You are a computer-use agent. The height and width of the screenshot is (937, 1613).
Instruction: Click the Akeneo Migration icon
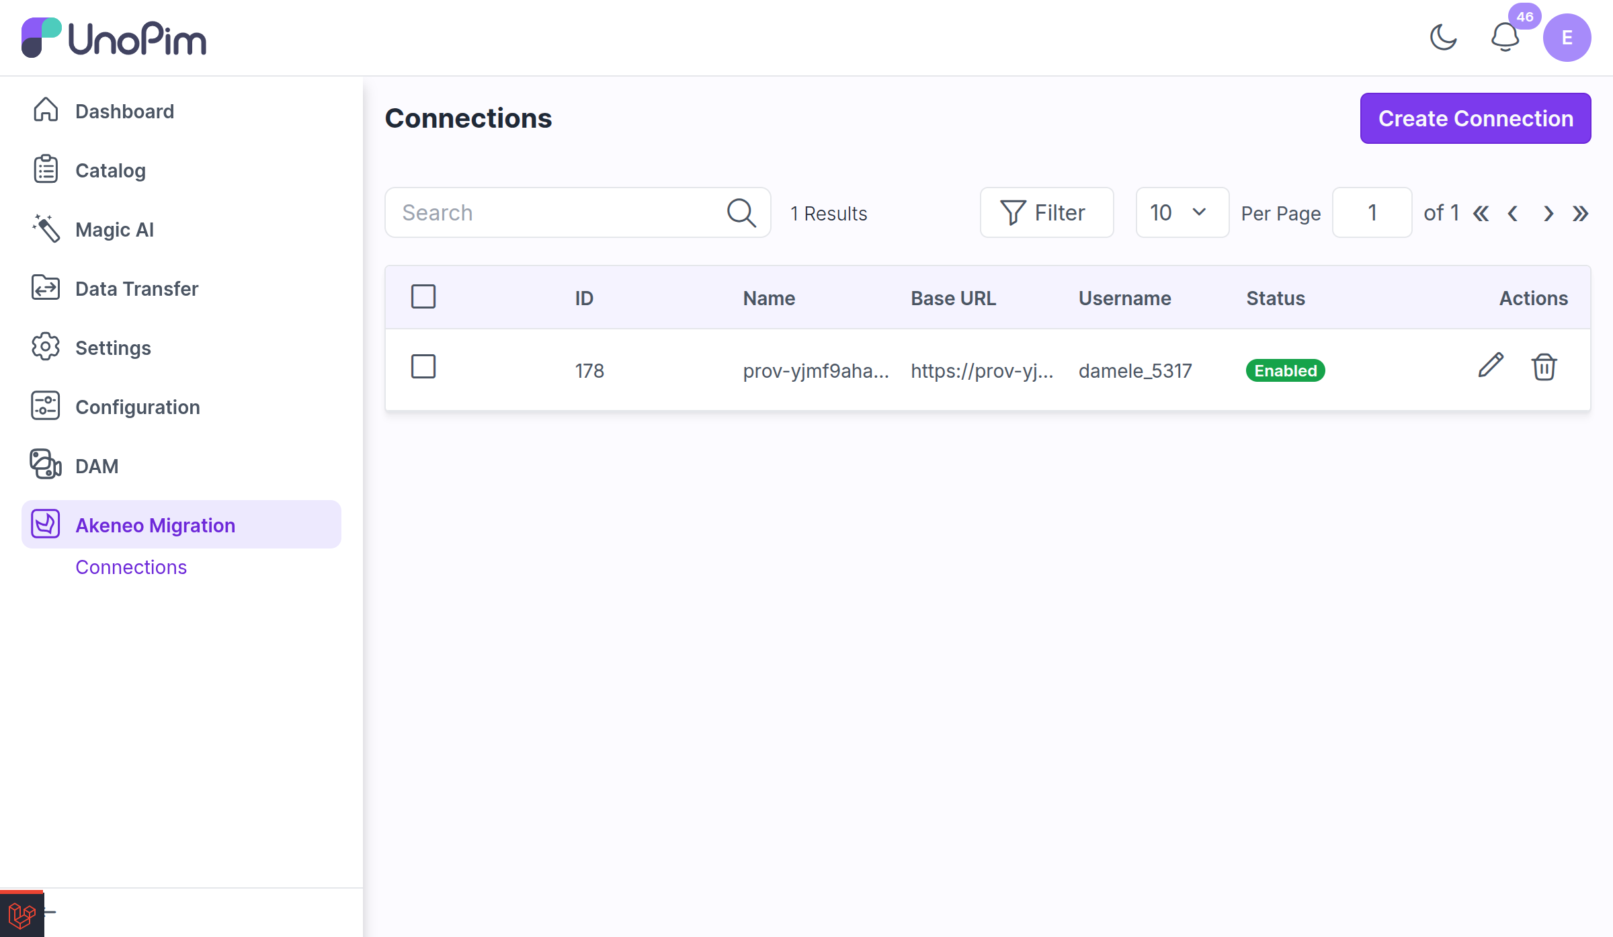(46, 524)
